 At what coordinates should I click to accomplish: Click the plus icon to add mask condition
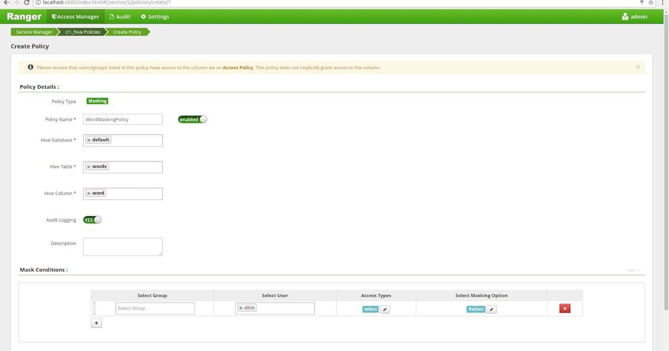(x=96, y=323)
